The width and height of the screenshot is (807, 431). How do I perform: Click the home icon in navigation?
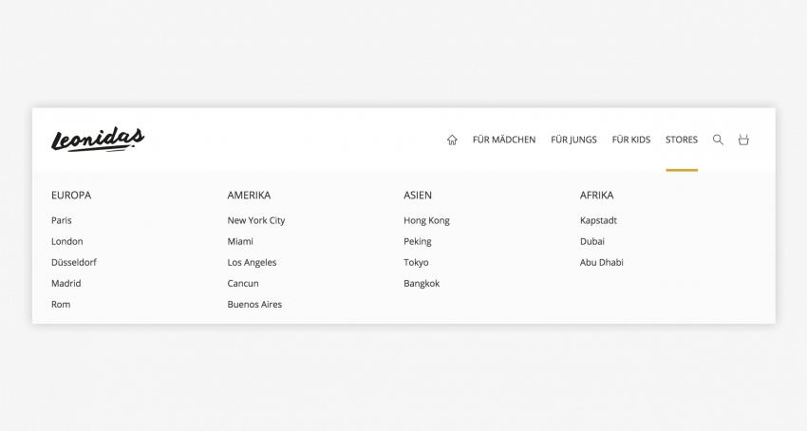(x=452, y=140)
